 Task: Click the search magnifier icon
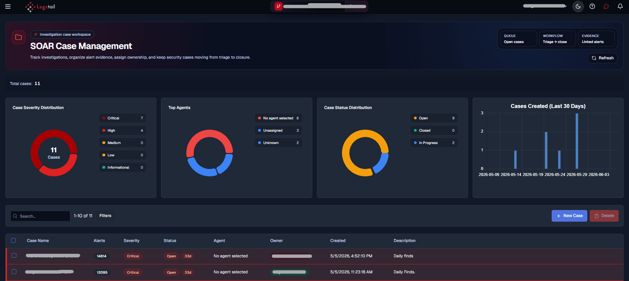[x=15, y=216]
